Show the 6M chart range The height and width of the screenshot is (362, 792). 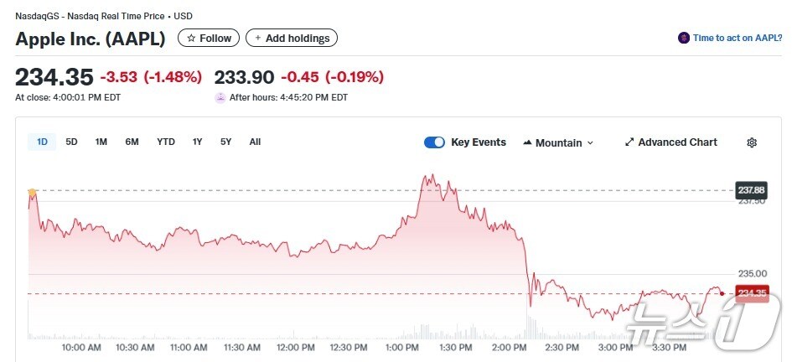(x=132, y=142)
